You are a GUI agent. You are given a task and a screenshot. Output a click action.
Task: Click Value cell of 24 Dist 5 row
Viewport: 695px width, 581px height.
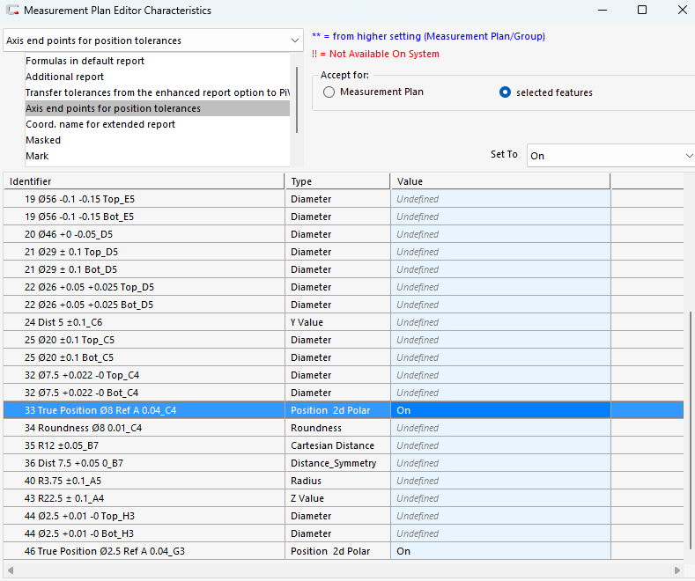point(499,322)
